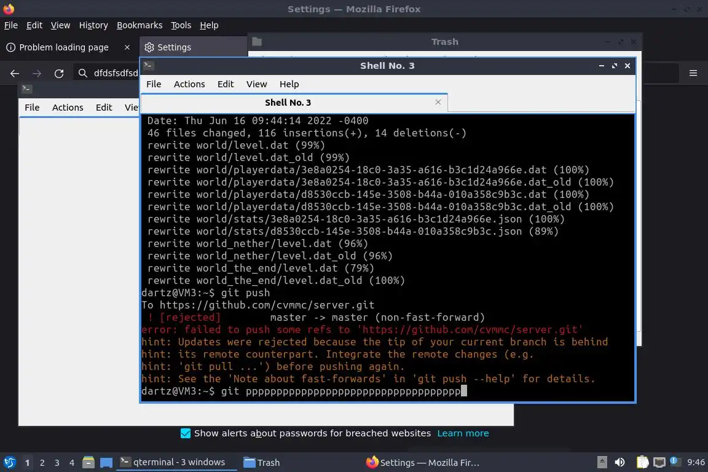708x472 pixels.
Task: Click the terminal icon in Shell No. 3 titlebar
Action: pyautogui.click(x=149, y=66)
